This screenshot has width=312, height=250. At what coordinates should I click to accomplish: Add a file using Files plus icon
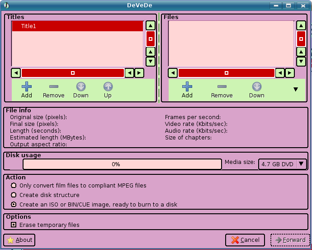click(x=187, y=89)
